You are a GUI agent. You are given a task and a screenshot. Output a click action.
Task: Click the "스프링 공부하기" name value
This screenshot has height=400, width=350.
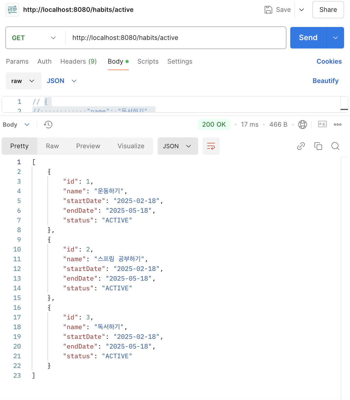coord(119,259)
